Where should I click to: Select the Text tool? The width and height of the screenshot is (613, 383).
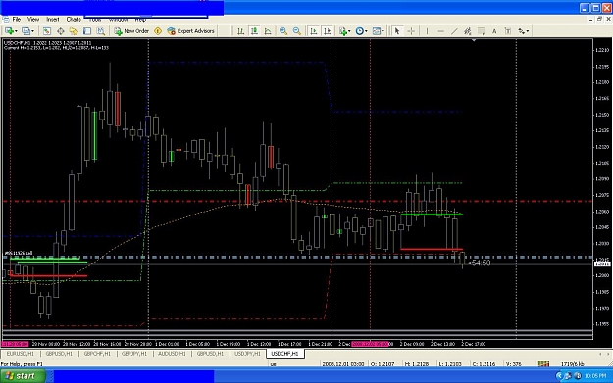click(x=494, y=31)
